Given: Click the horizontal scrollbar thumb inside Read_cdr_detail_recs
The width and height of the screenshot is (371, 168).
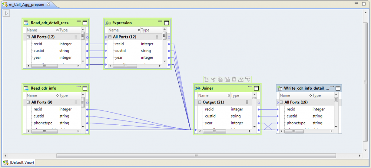Looking at the screenshot, I should point(44,66).
